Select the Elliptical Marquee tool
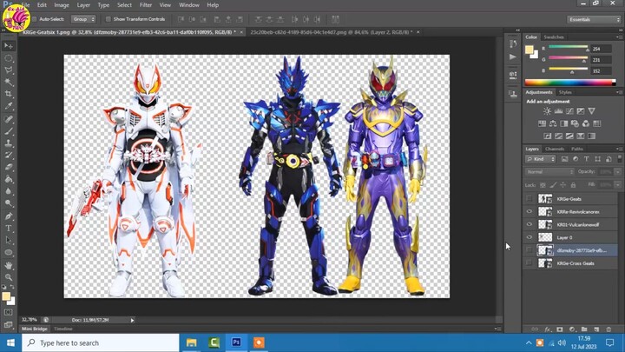This screenshot has height=352, width=625. [9, 58]
